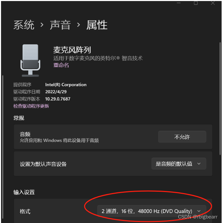Click the breadcrumb chevron after 声音

tap(78, 25)
